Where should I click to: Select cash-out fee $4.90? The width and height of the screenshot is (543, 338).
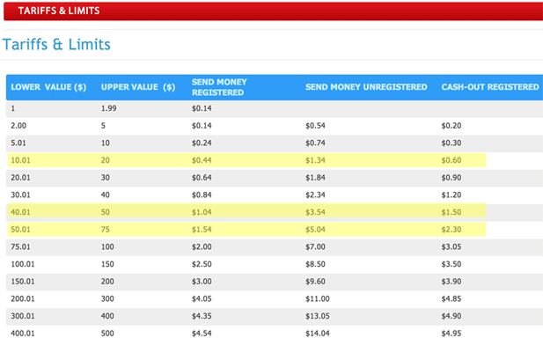[451, 316]
